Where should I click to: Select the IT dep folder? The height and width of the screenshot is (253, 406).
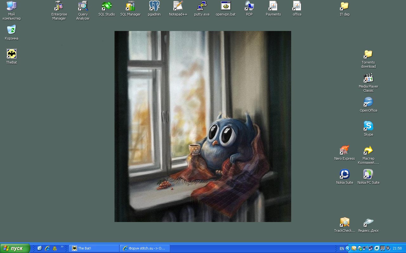pyautogui.click(x=344, y=9)
